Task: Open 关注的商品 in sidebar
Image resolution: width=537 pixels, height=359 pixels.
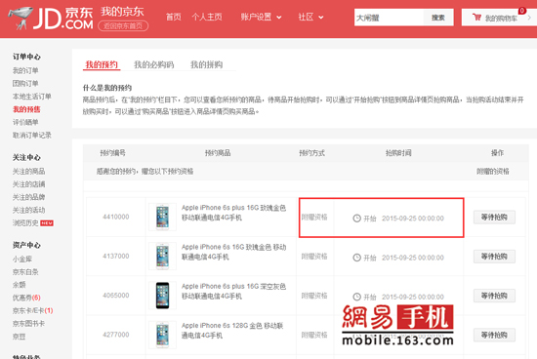Action: point(28,171)
